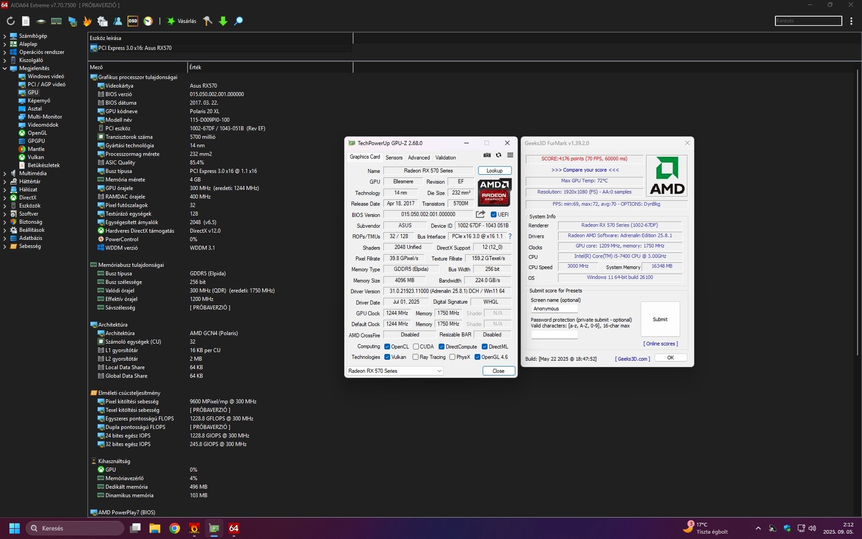862x539 pixels.
Task: Toggle the Vulkan checkbox in GPU-Z
Action: pyautogui.click(x=387, y=357)
